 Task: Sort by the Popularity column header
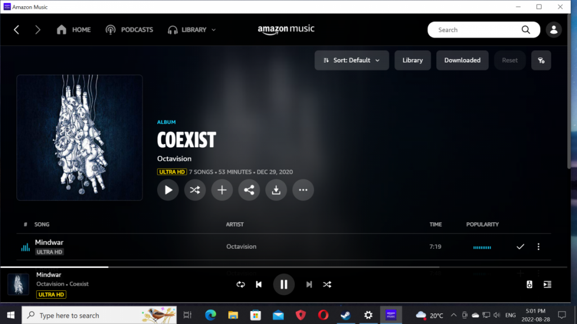482,224
